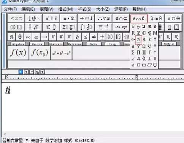This screenshot has height=143, width=184.
Task: Open the logical symbols palette (∴∀∃)
Action: click(103, 19)
